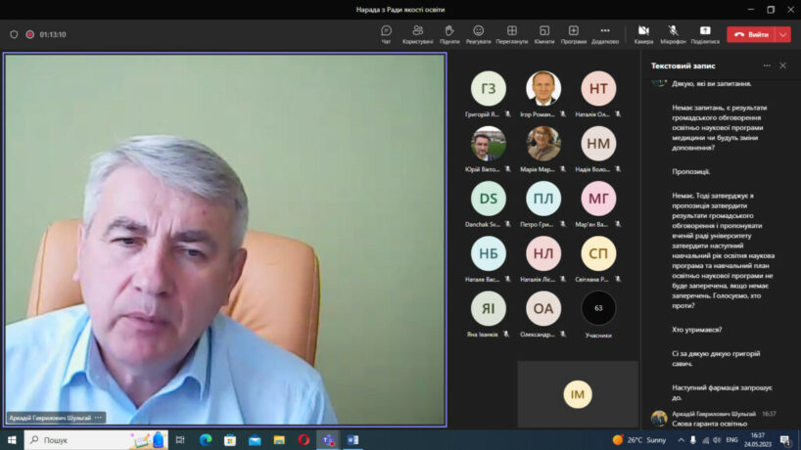Open Microsoft Edge from the taskbar
This screenshot has height=450, width=801.
pos(206,440)
